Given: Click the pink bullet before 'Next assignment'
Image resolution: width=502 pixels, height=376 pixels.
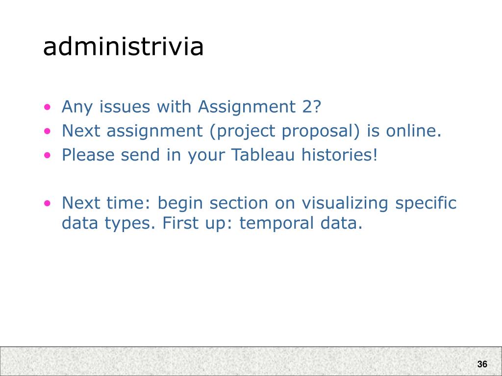Looking at the screenshot, I should (x=48, y=131).
